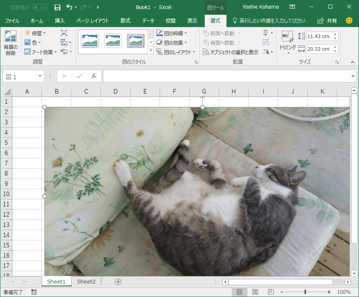Click the smiley feedback icon
This screenshot has width=359, height=297.
click(x=349, y=21)
